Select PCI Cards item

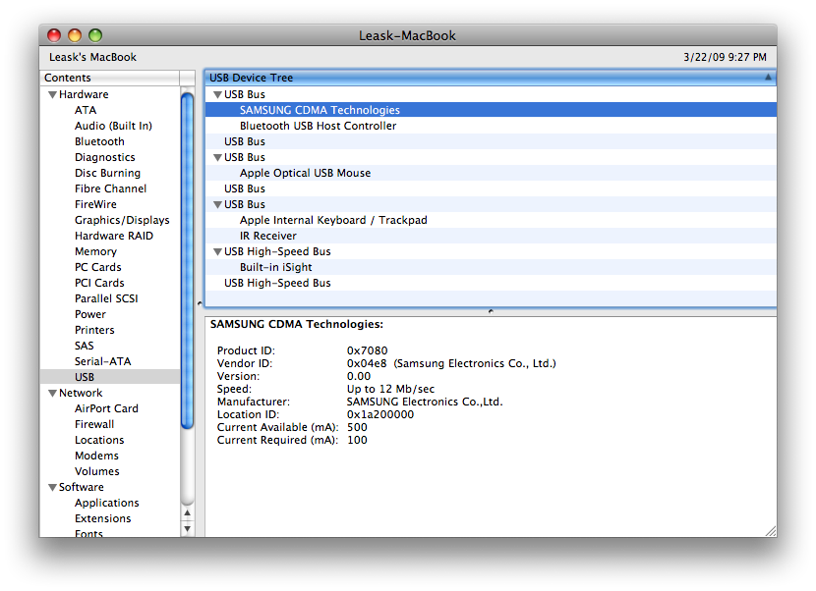tap(99, 283)
